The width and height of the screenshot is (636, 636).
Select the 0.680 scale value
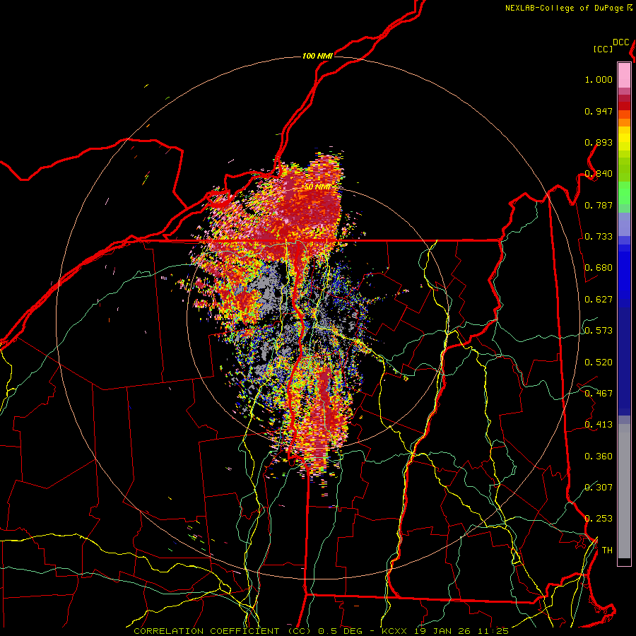tap(599, 268)
